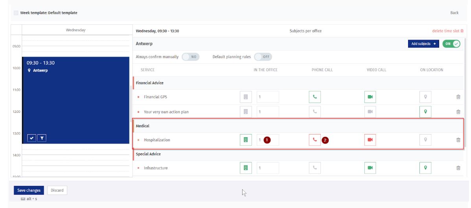
Task: Click the Infrastructure service name
Action: point(156,168)
